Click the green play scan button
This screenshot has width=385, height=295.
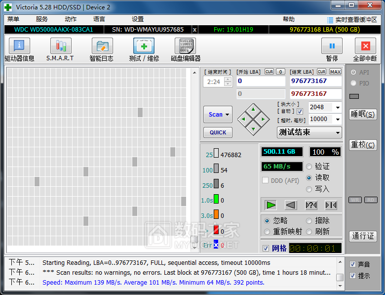tap(271, 205)
